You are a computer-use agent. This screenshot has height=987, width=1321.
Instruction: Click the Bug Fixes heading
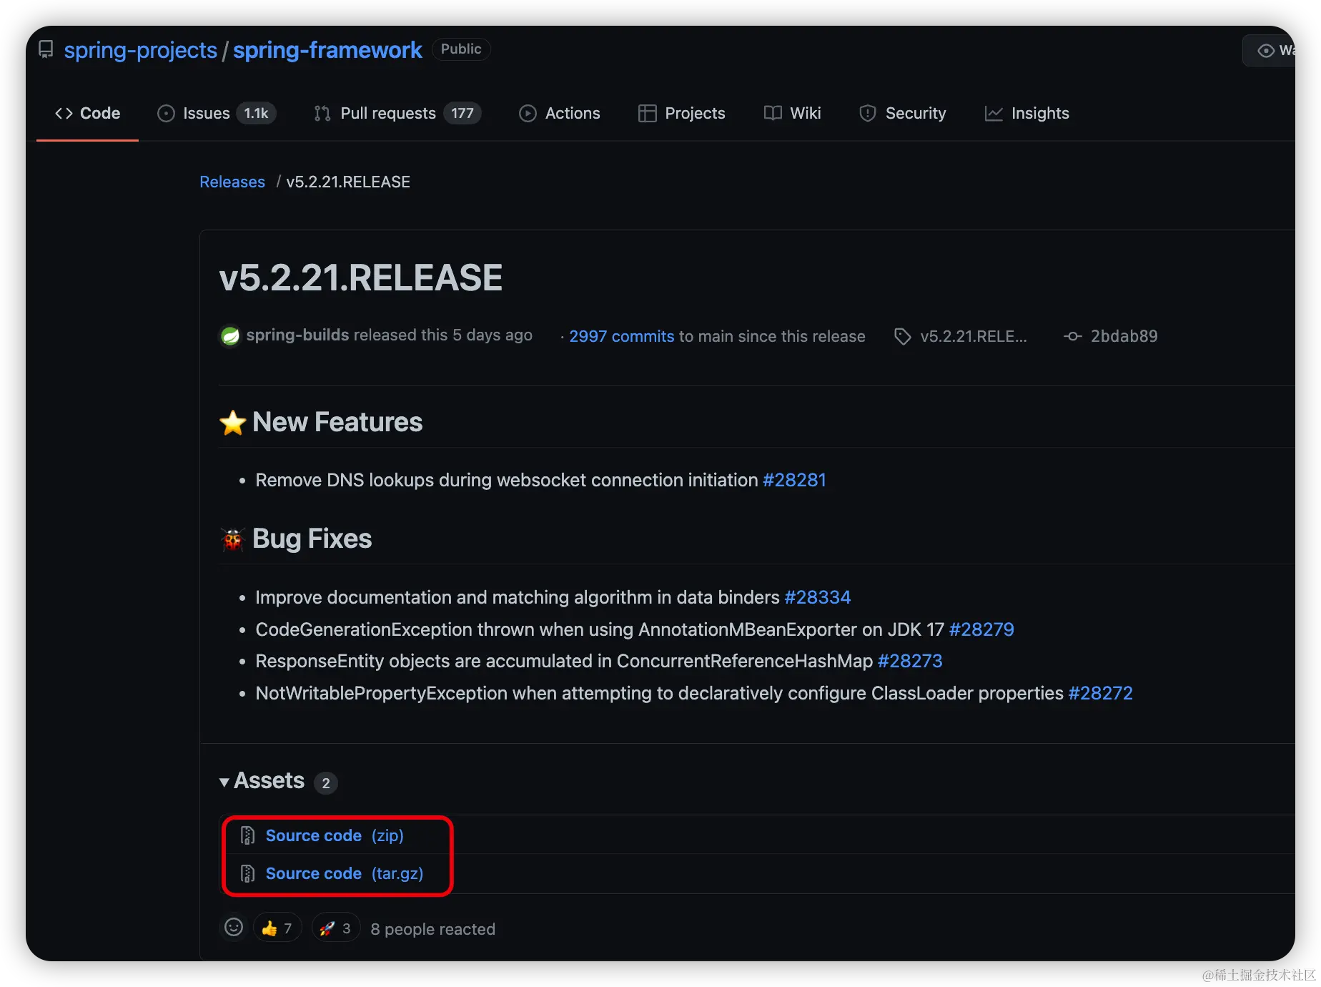[x=312, y=539]
